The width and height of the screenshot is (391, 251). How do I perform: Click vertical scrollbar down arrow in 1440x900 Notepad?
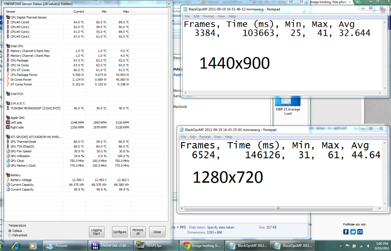pos(385,88)
